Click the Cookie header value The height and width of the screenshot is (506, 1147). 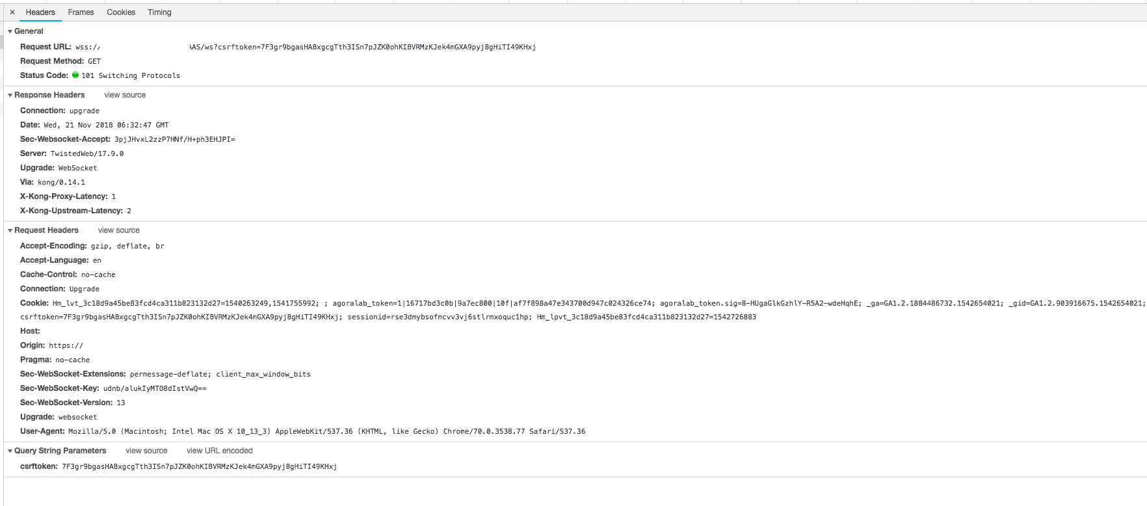pos(585,303)
